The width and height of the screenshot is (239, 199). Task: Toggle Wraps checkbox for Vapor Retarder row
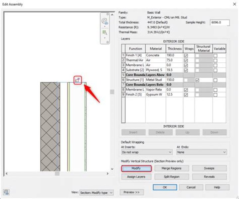pyautogui.click(x=186, y=90)
